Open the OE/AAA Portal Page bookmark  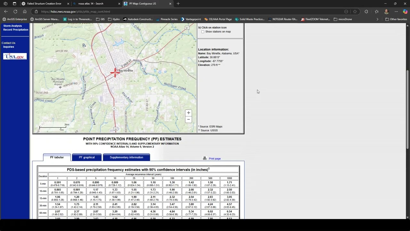click(218, 19)
